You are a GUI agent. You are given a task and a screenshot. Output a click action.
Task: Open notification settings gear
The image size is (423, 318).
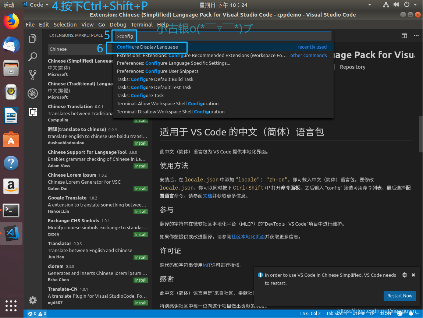point(404,275)
